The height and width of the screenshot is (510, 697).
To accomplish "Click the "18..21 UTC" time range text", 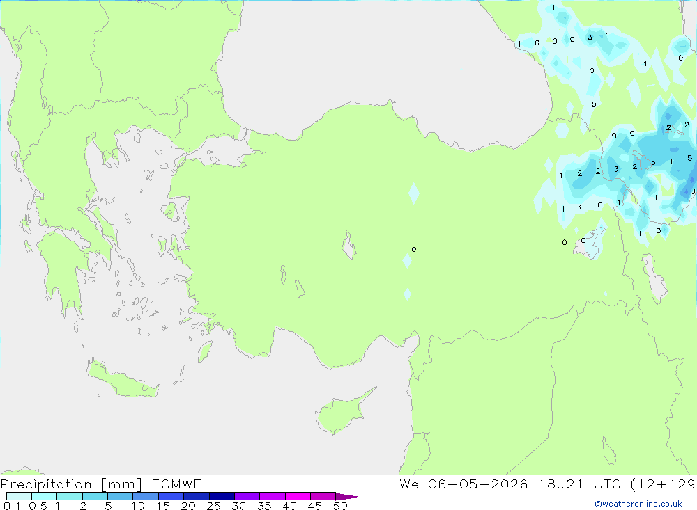I will [580, 484].
